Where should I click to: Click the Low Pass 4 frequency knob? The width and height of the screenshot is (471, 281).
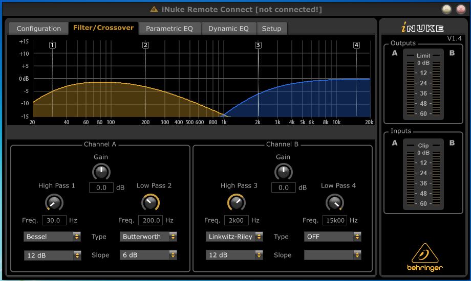(335, 202)
